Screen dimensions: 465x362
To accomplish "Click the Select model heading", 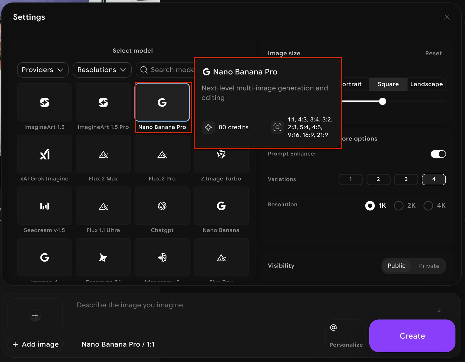I will (x=133, y=51).
